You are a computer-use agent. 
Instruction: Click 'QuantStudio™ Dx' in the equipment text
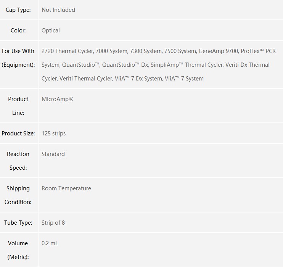[125, 65]
